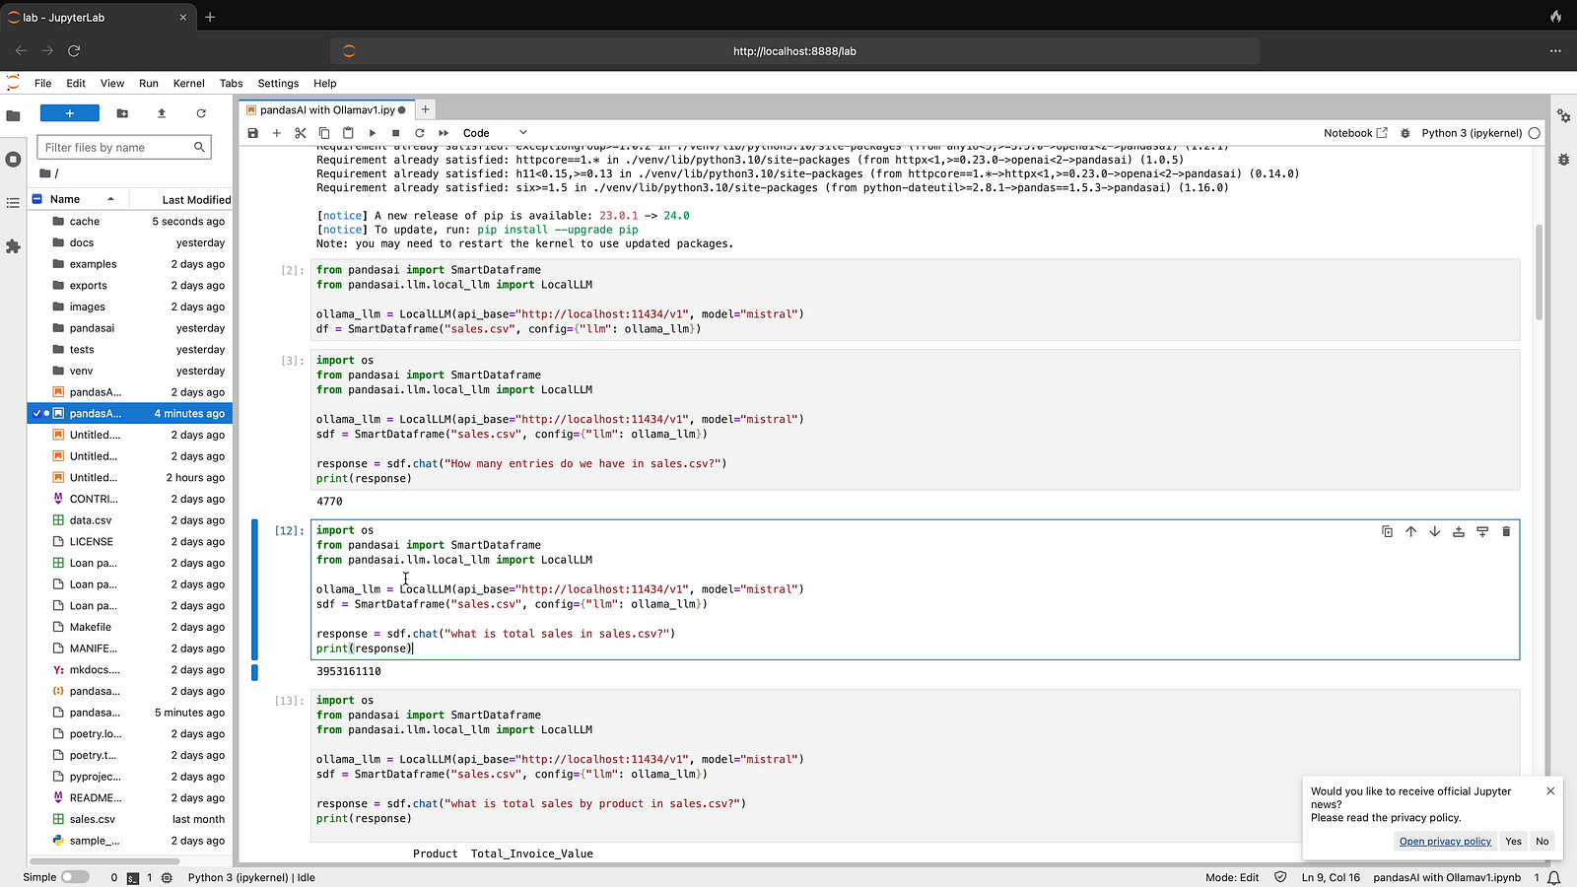Delete the active cell using trash icon
The width and height of the screenshot is (1577, 887).
coord(1506,532)
